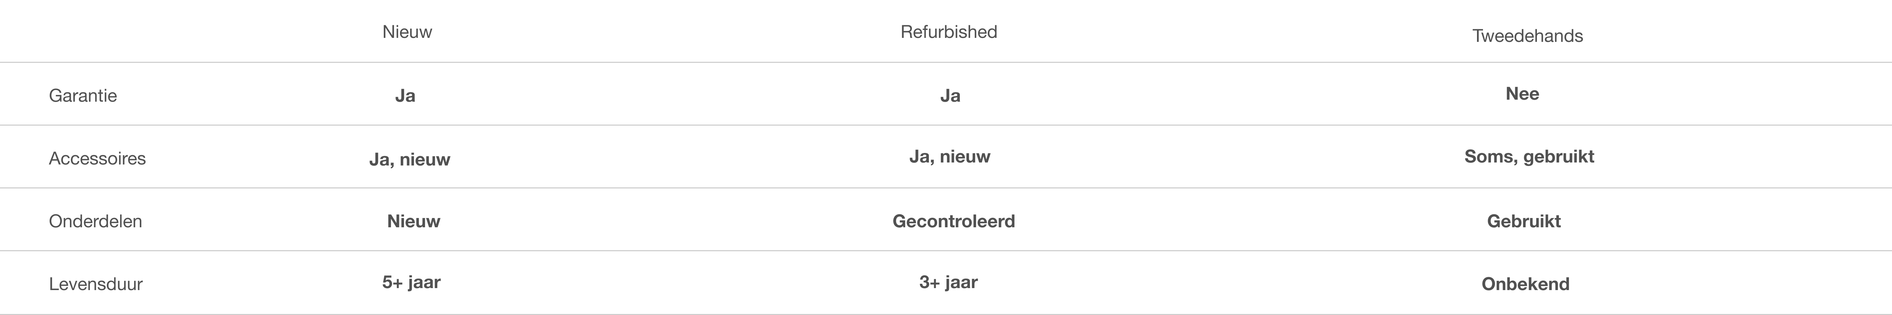Click the Accessoires row label
Screen dimensions: 1892x315
[x=97, y=159]
